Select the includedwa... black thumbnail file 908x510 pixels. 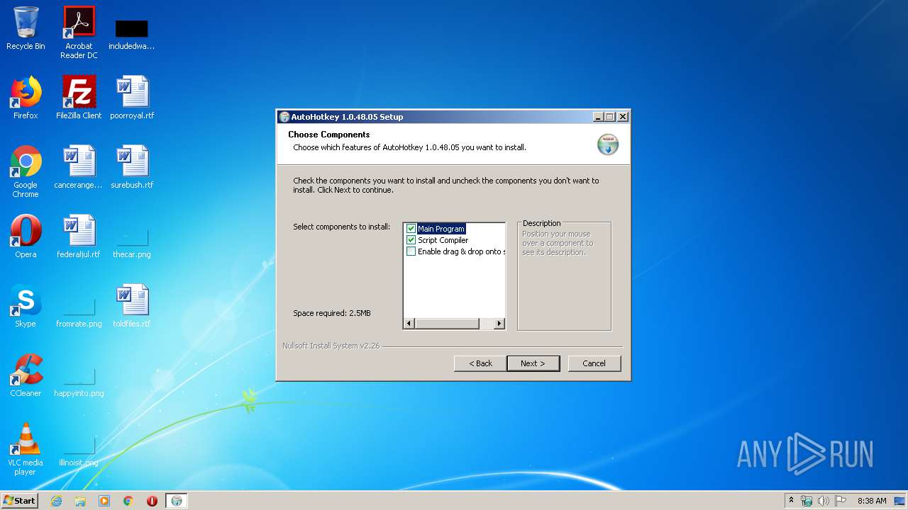click(131, 34)
